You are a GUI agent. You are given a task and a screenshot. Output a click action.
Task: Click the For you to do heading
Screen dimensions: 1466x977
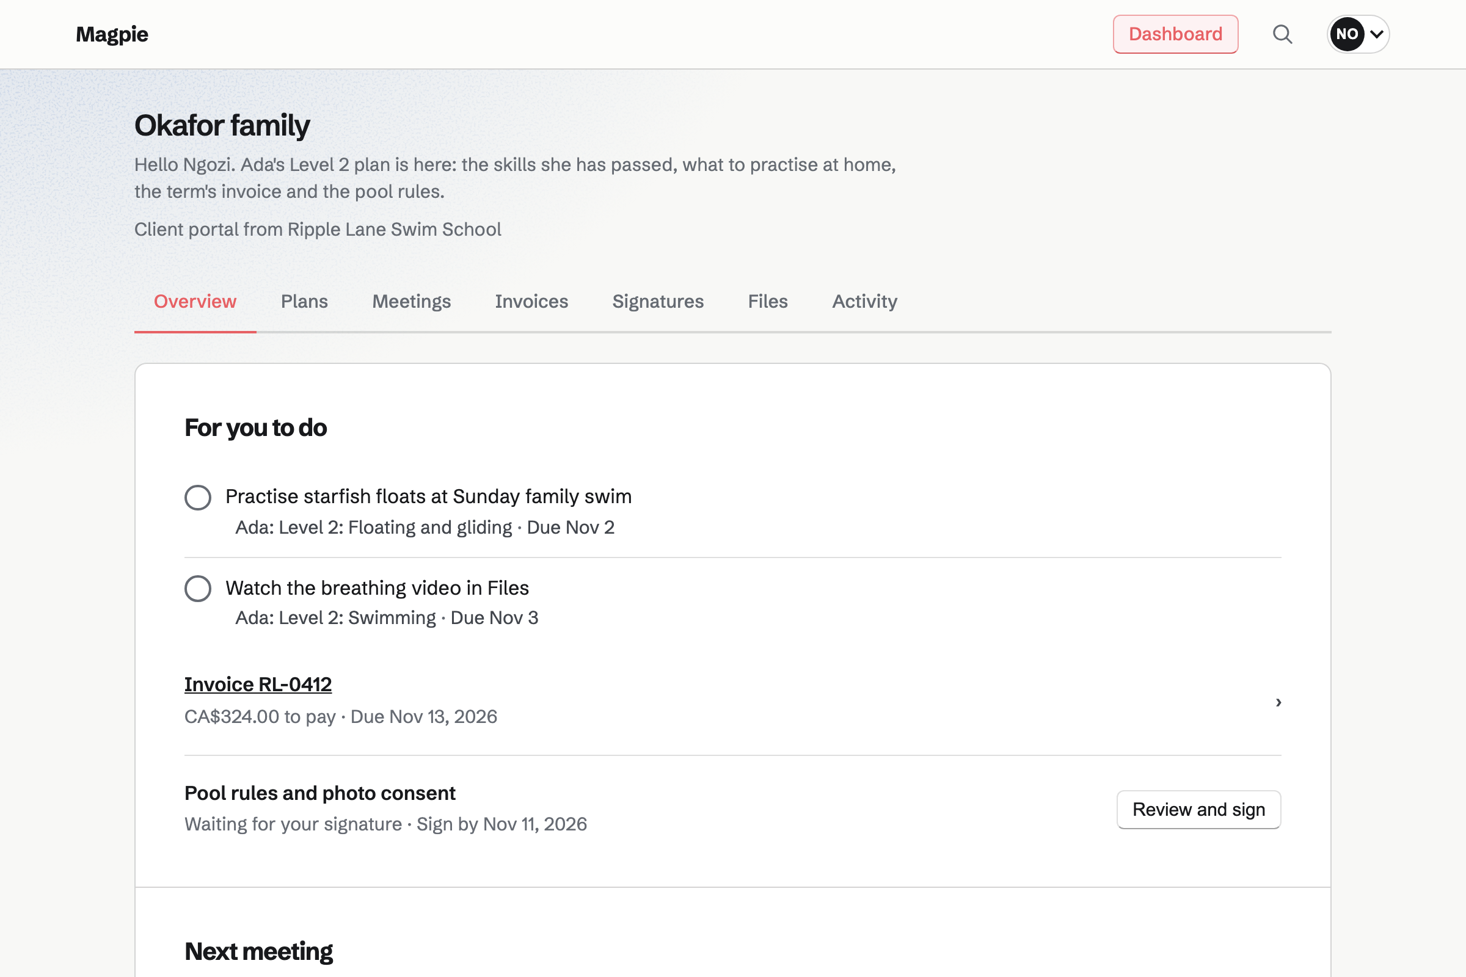click(x=255, y=428)
